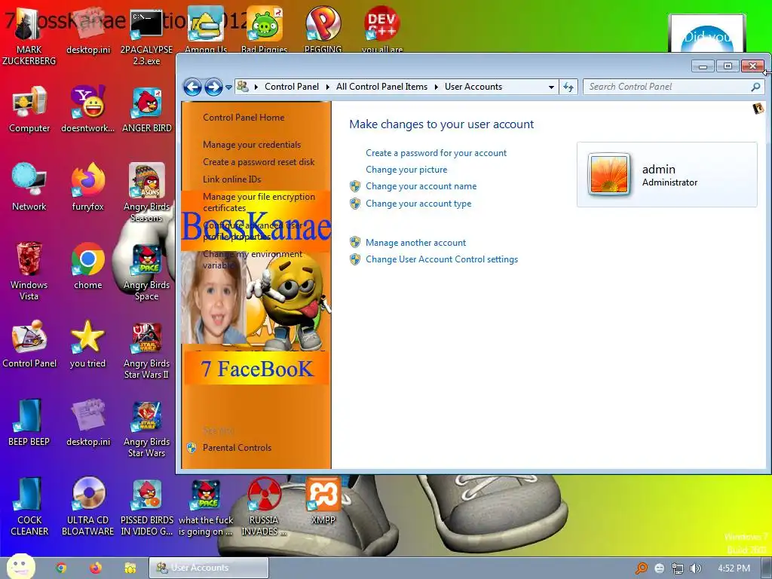Open Create a password reset disk
The height and width of the screenshot is (579, 772).
coord(259,161)
